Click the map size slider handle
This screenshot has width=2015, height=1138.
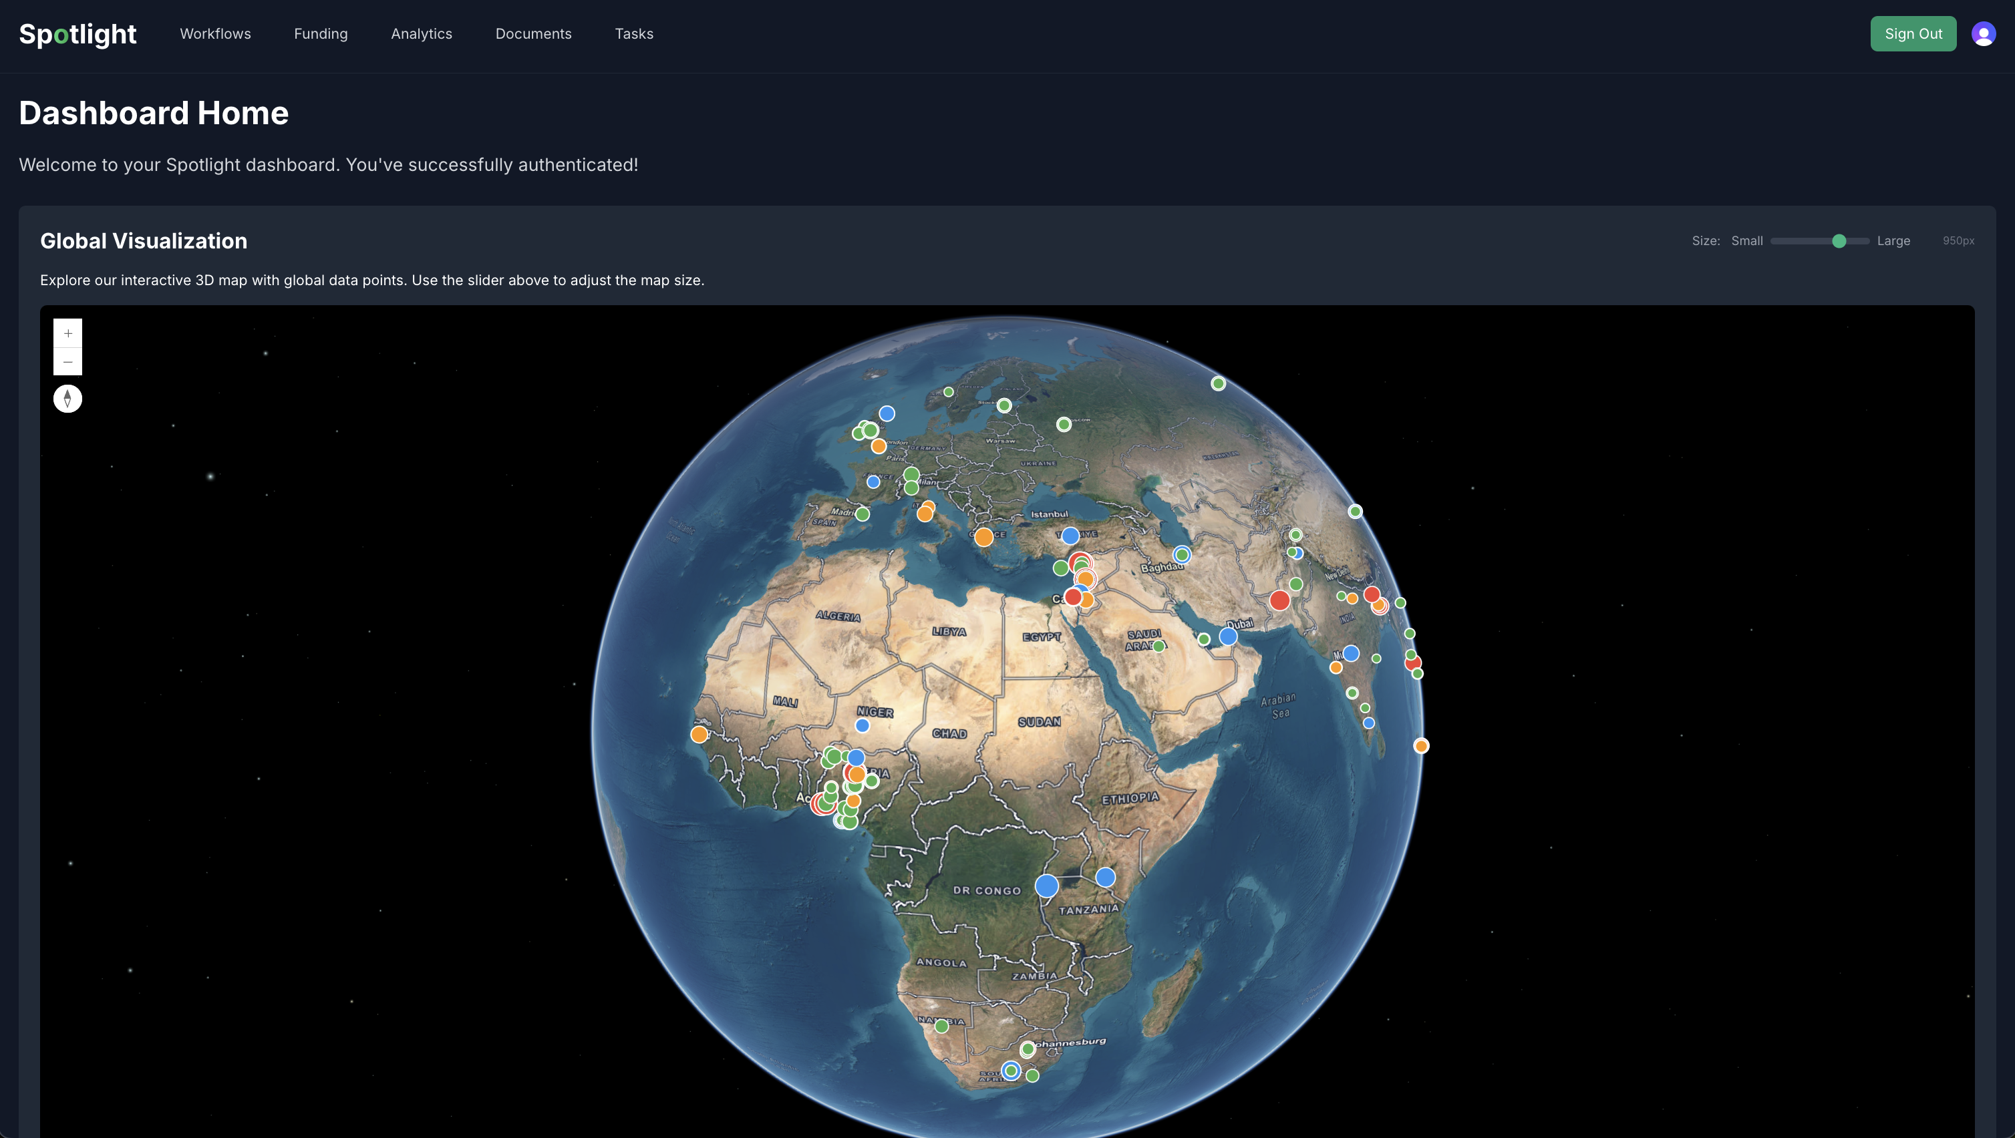click(1839, 241)
